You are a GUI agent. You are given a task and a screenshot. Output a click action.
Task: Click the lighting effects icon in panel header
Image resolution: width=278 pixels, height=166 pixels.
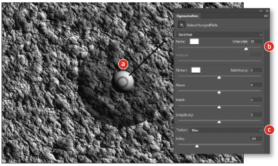click(x=181, y=25)
